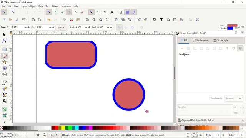Toggle the Enable snapping button
This screenshot has height=138, width=246.
(4, 12)
